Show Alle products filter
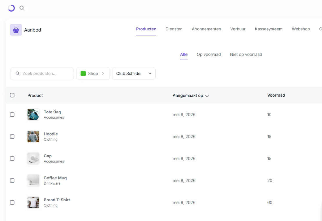 click(184, 54)
